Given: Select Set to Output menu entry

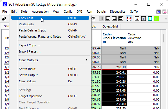Looking at the screenshot, I should coord(53,75).
